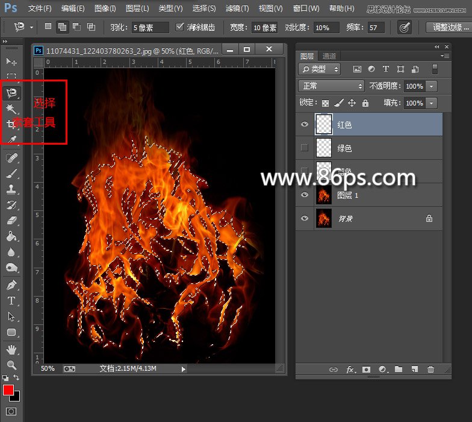Open the status bar info arrow
Screen dimensions: 472x422
point(183,369)
